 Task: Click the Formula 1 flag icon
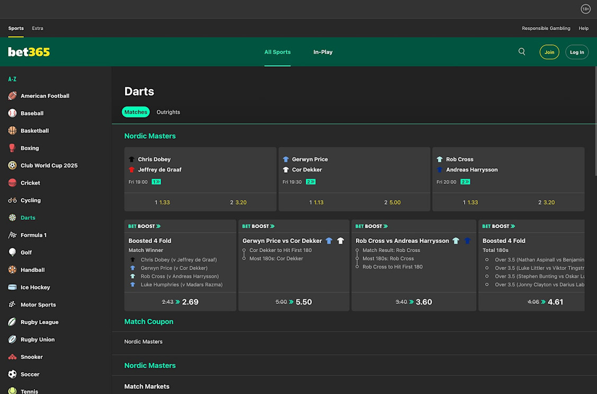[12, 235]
